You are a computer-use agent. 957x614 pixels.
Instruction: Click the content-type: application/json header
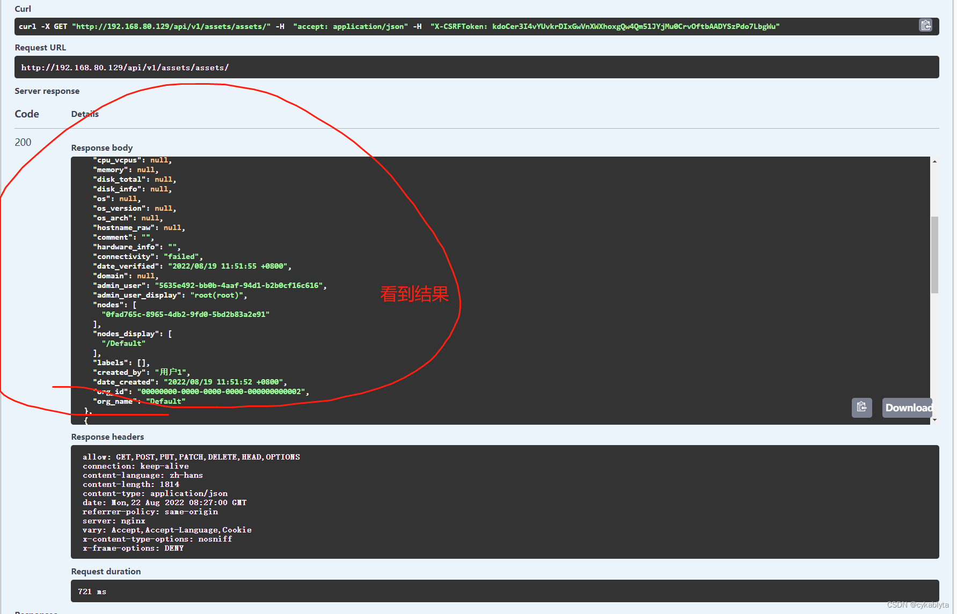(x=155, y=493)
